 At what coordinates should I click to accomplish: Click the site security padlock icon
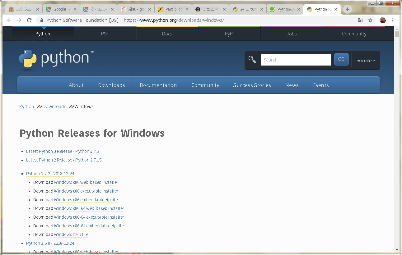coord(42,20)
